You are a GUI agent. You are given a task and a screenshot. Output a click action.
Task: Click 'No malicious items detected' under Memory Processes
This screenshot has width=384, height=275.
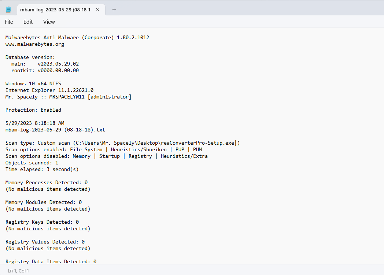click(48, 189)
